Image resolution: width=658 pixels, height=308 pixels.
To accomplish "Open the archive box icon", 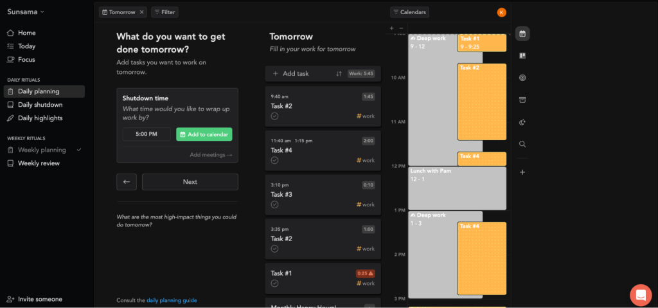I will (x=522, y=100).
